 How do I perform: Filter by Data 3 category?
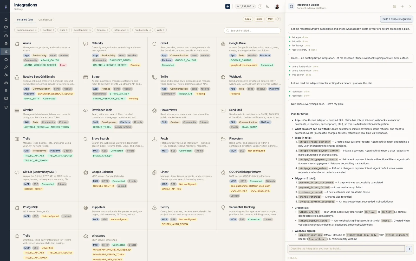point(63,30)
